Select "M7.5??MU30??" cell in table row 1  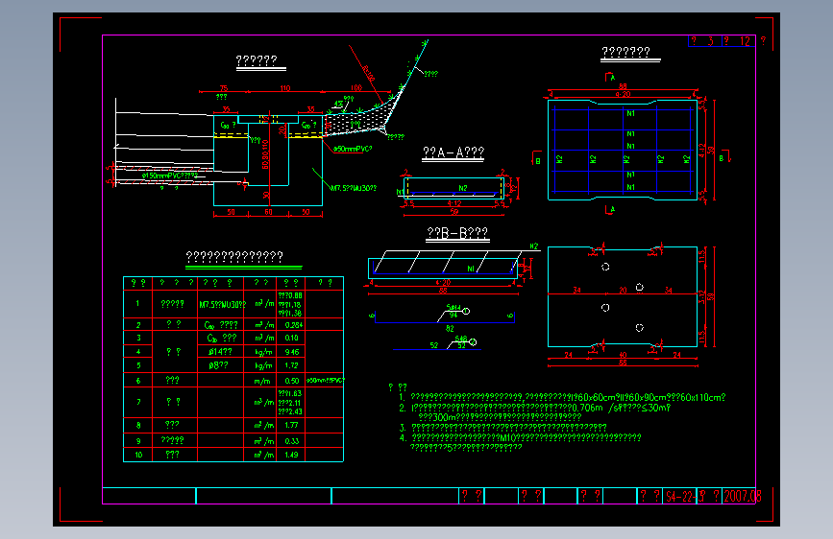coord(223,305)
